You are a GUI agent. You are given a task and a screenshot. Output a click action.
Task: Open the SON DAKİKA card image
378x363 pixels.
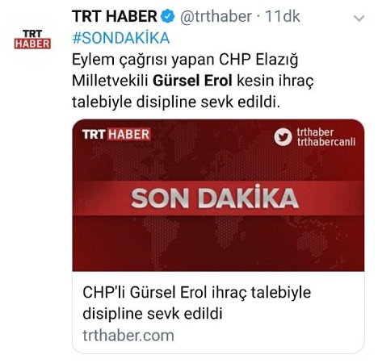pos(218,195)
